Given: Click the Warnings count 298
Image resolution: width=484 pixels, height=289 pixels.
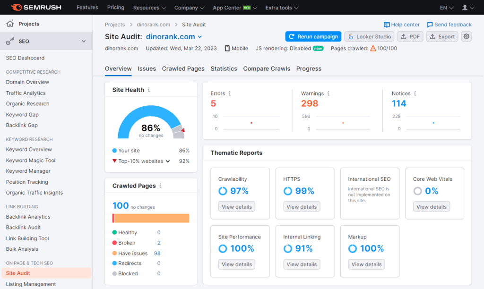Looking at the screenshot, I should [310, 103].
